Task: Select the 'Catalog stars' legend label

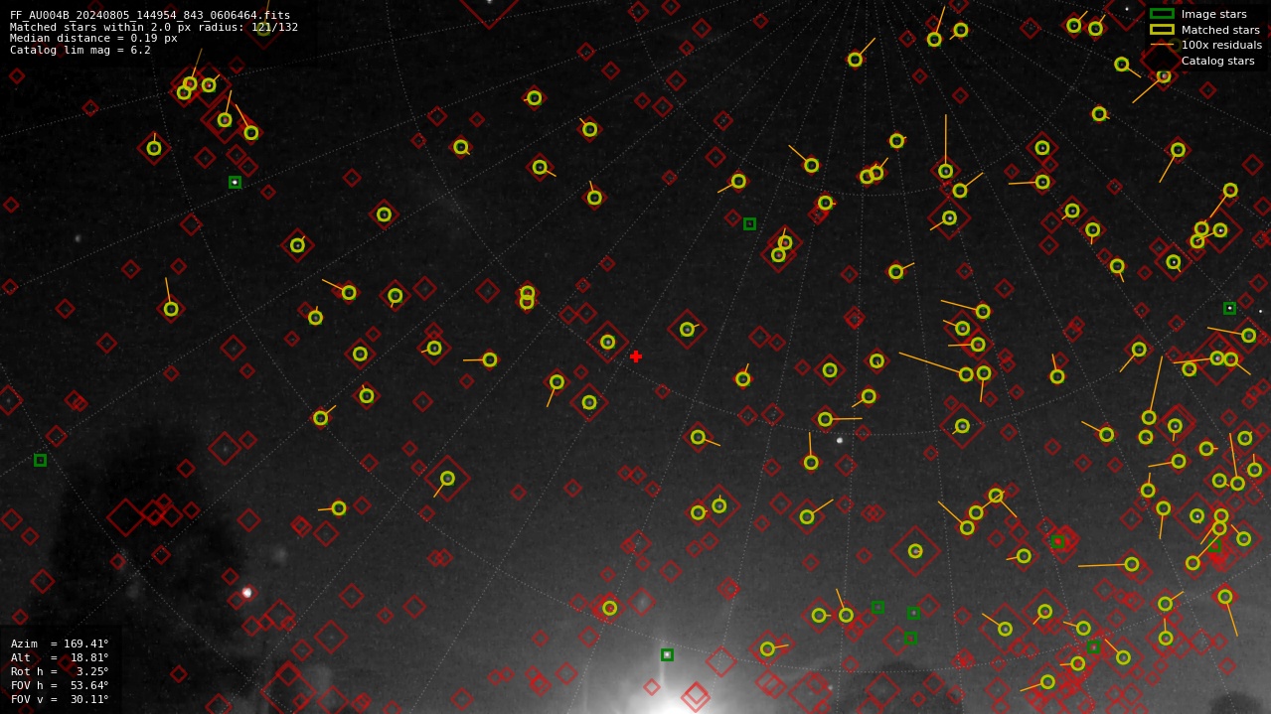Action: click(1217, 62)
